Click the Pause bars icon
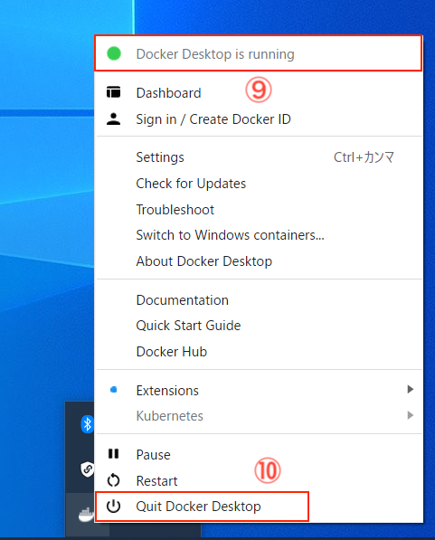Image resolution: width=435 pixels, height=540 pixels. [113, 454]
